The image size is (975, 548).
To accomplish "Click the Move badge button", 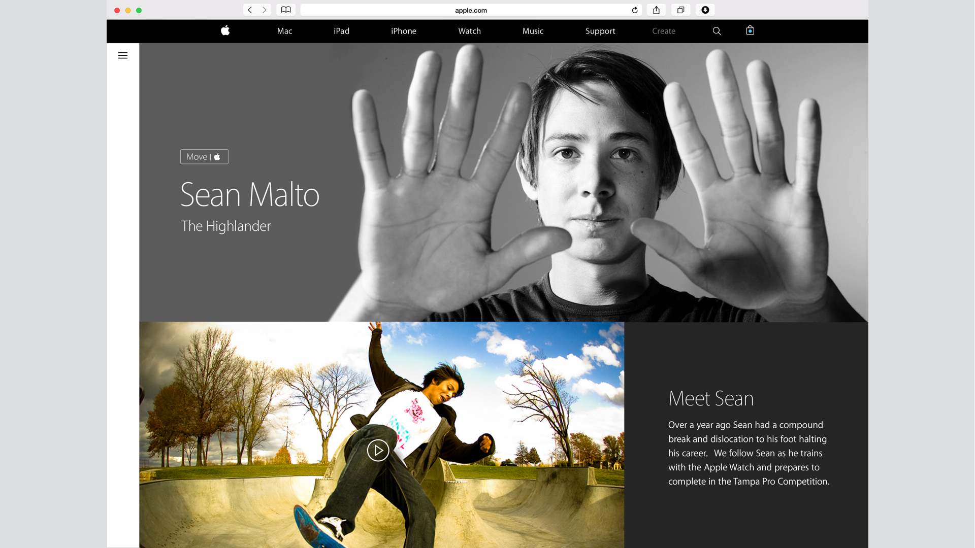I will coord(204,157).
